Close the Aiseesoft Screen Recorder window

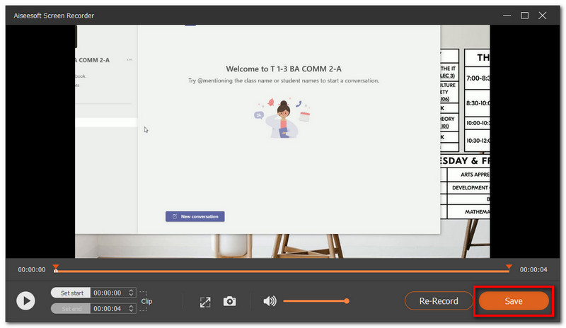tap(543, 16)
